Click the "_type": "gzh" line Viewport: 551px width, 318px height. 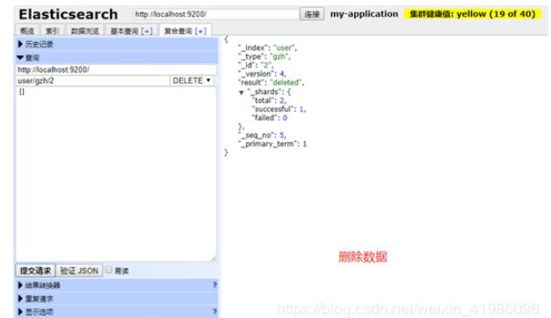click(265, 56)
